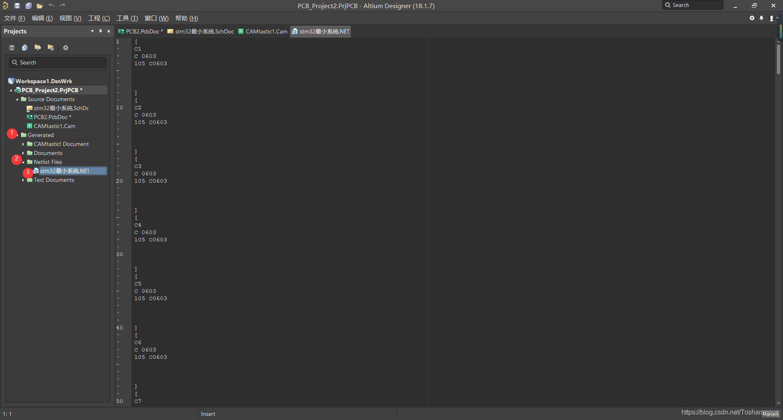Open the 编辑 (E) menu

(x=42, y=18)
